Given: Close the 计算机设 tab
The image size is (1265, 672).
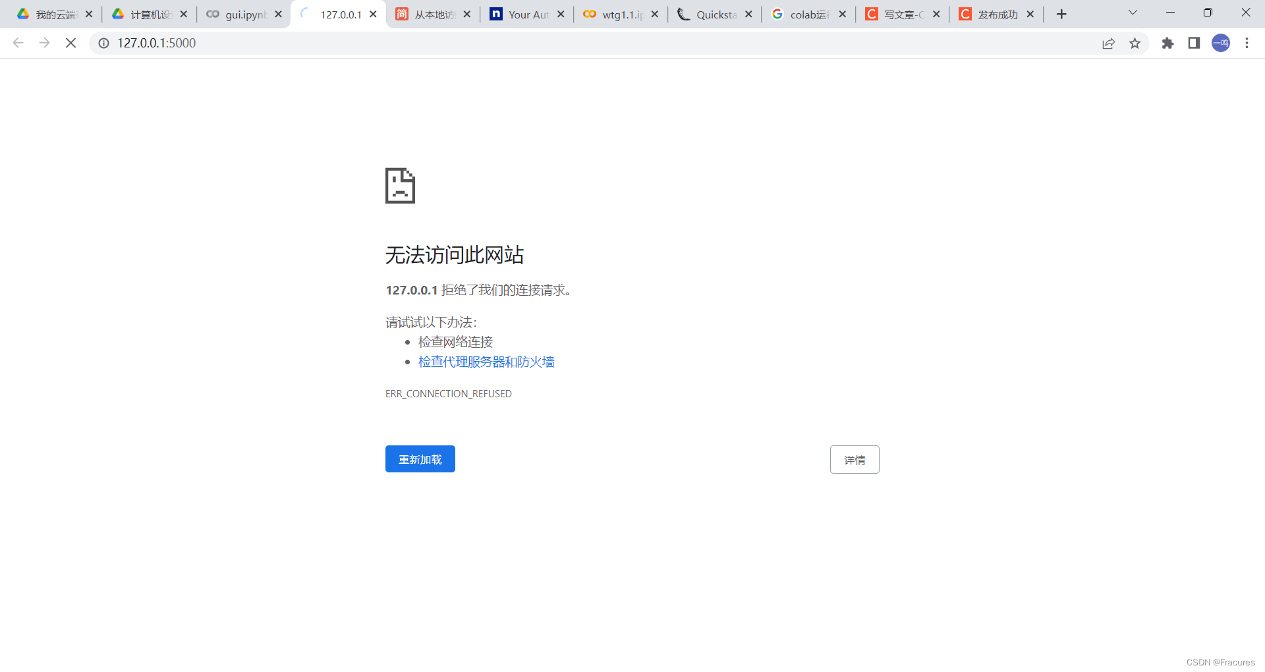Looking at the screenshot, I should [184, 14].
